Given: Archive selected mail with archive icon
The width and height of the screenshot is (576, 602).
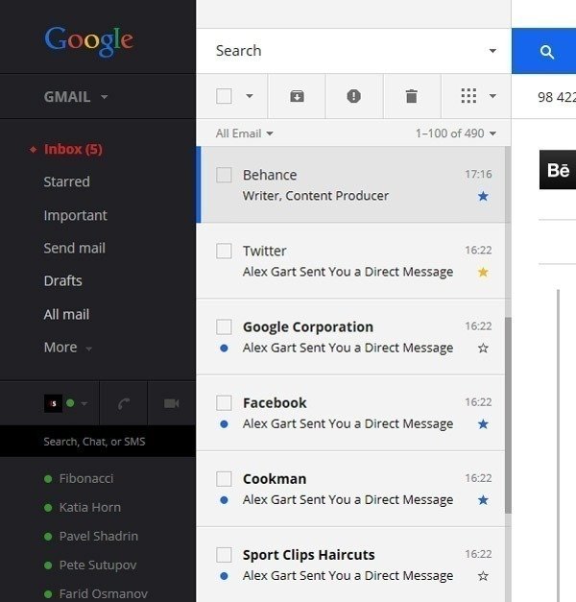Looking at the screenshot, I should 297,96.
